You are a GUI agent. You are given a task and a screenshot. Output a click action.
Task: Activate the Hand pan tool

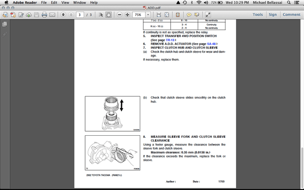108,15
